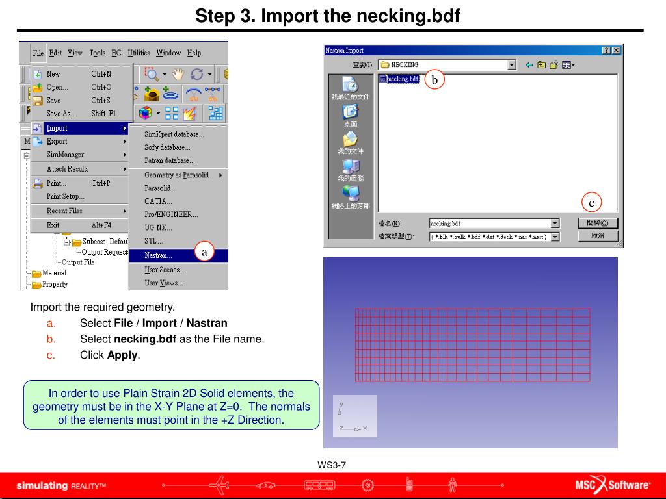Click the Desktop shortcut in dialog
Screen dimensions: 666x499
pyautogui.click(x=351, y=116)
